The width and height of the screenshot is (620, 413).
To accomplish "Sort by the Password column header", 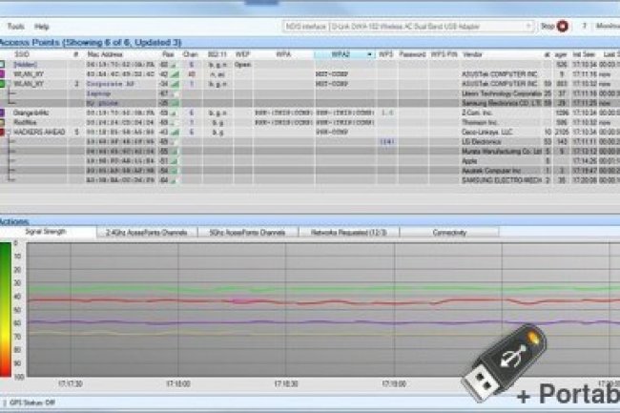I will click(412, 54).
